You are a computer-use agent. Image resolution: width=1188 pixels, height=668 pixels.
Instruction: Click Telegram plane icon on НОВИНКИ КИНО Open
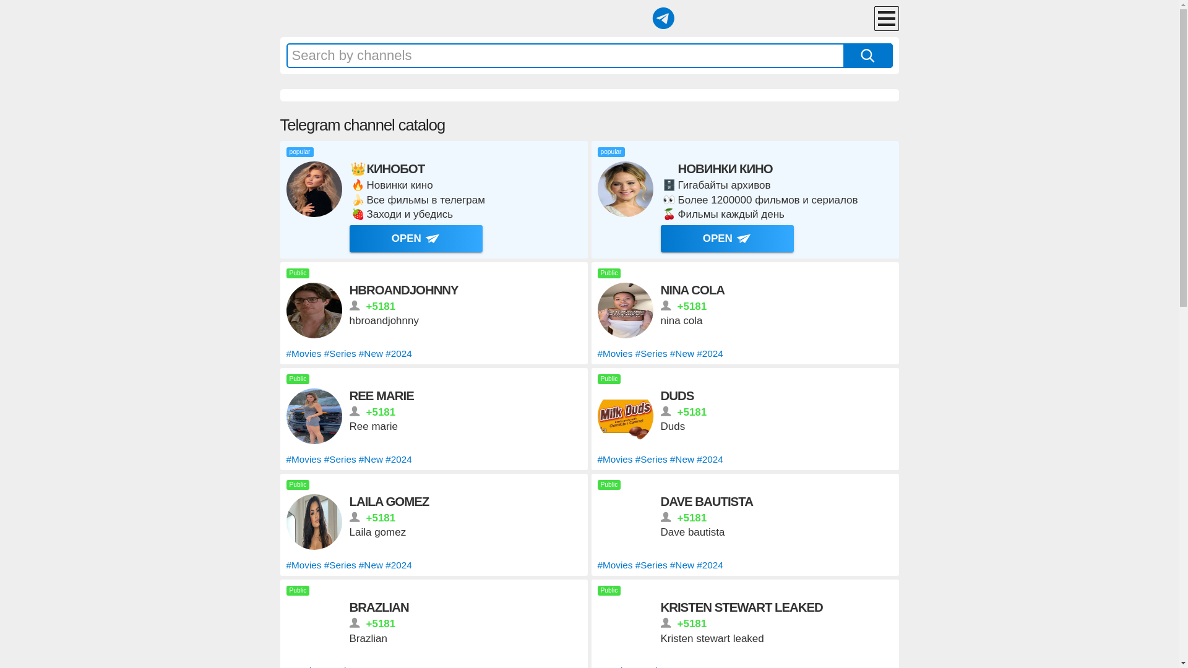(x=744, y=239)
